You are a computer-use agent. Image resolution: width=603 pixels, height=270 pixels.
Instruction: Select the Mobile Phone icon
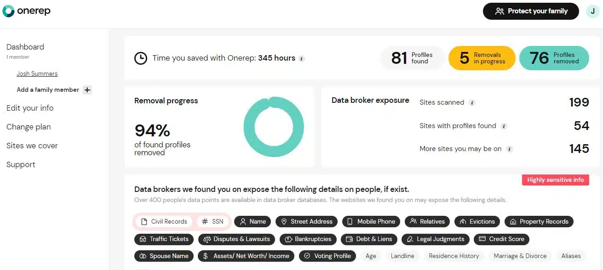tap(350, 221)
